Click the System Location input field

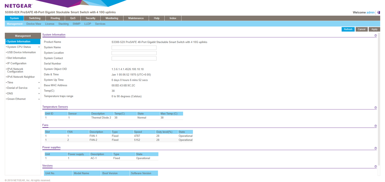click(x=134, y=53)
